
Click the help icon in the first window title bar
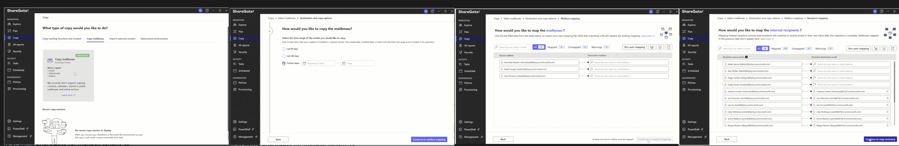click(207, 11)
